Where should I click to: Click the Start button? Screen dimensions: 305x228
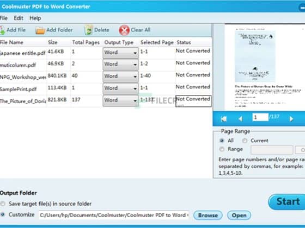tap(286, 202)
